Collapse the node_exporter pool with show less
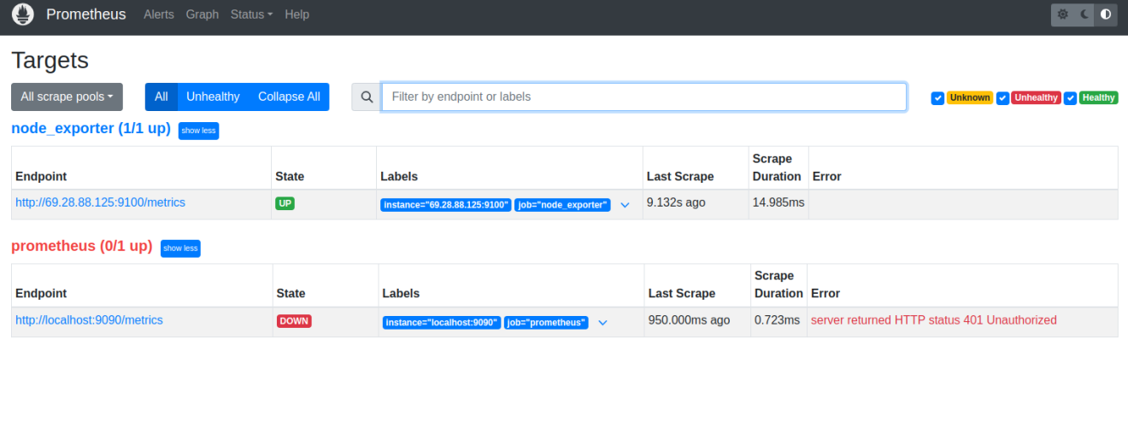The image size is (1128, 427). [198, 131]
